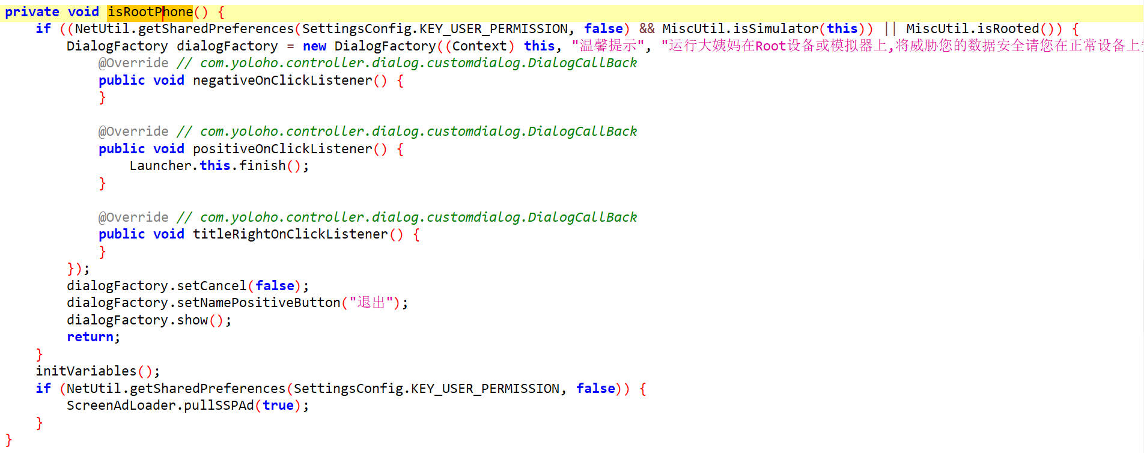The width and height of the screenshot is (1144, 453).
Task: Go to the initVariables method call
Action: [x=86, y=371]
